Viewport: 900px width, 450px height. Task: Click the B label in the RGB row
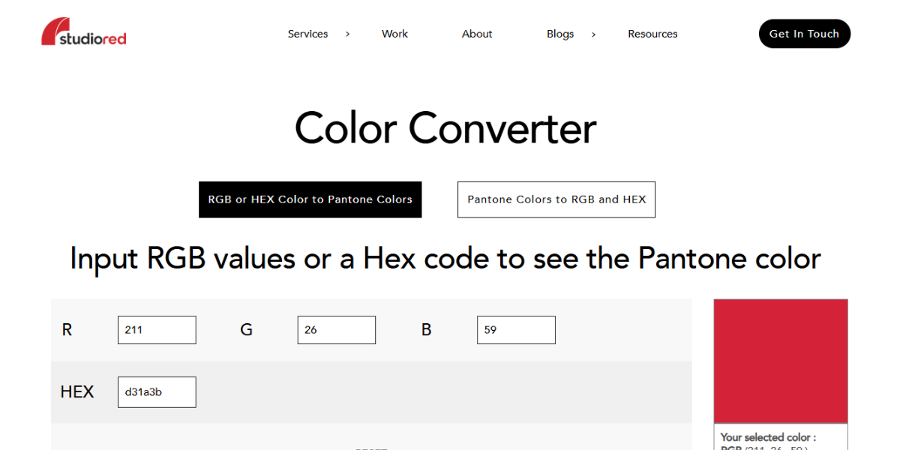[x=426, y=330]
